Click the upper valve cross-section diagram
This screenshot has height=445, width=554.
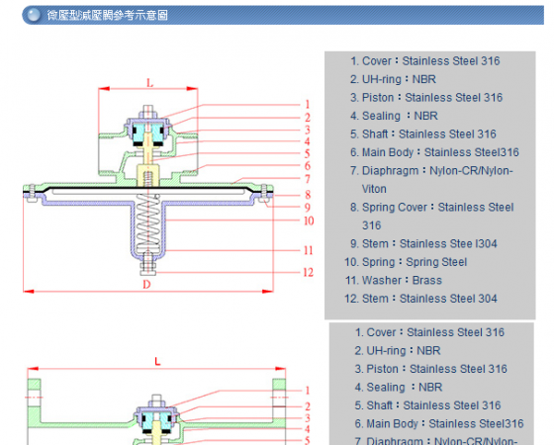pyautogui.click(x=168, y=187)
